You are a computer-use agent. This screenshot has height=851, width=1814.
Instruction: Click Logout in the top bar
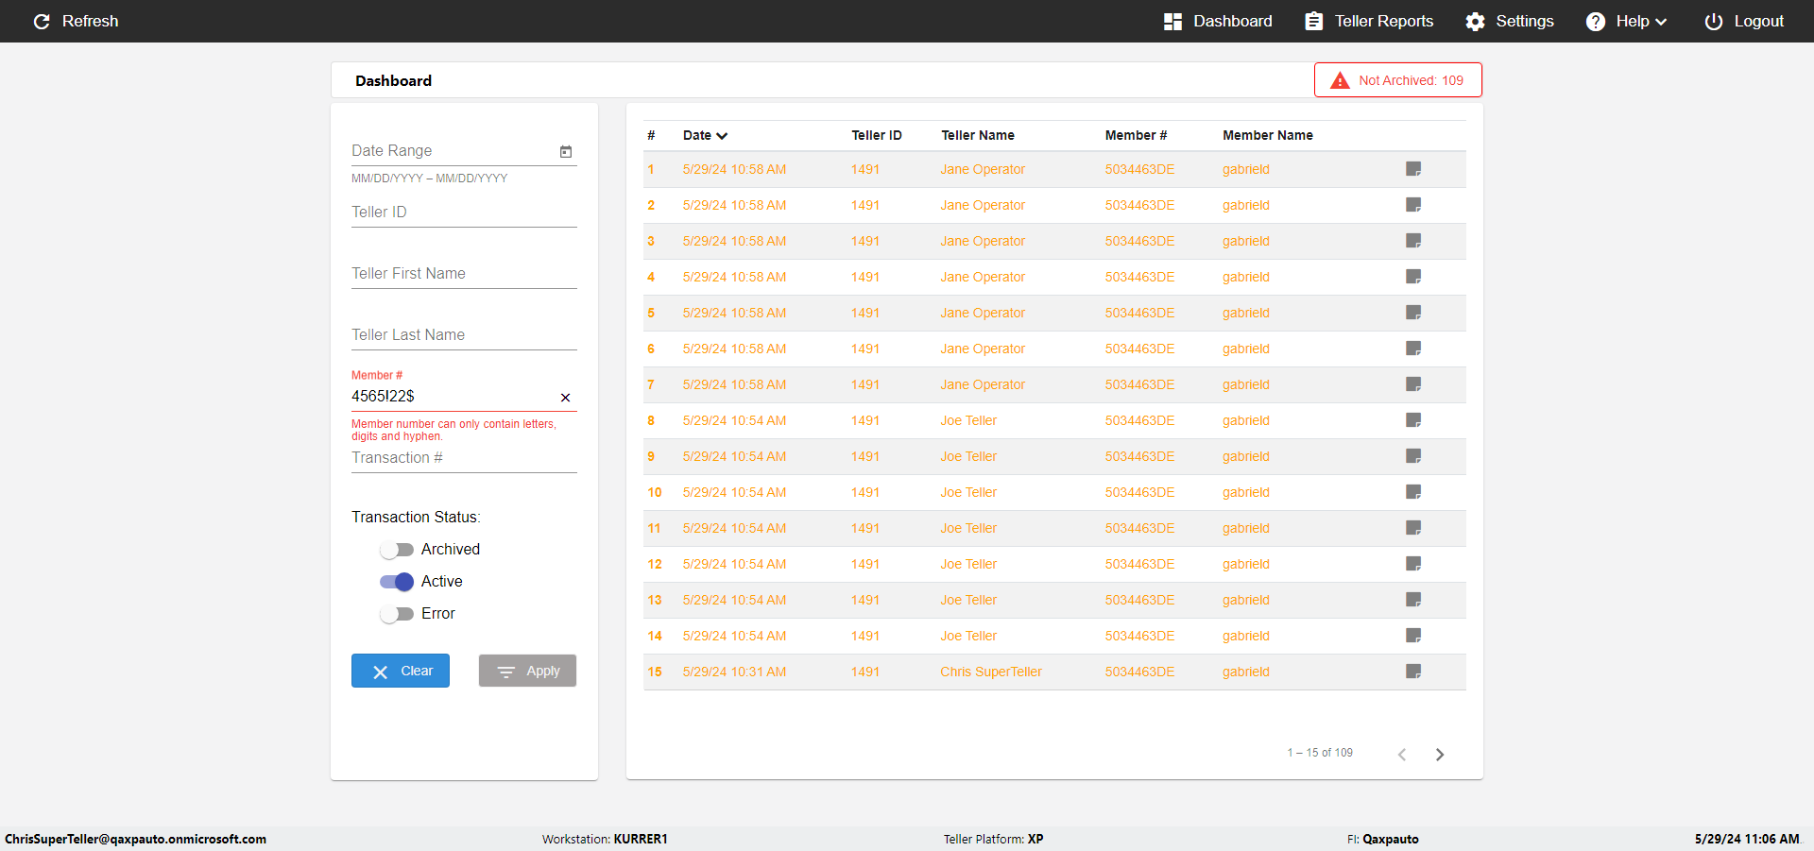[x=1744, y=21]
